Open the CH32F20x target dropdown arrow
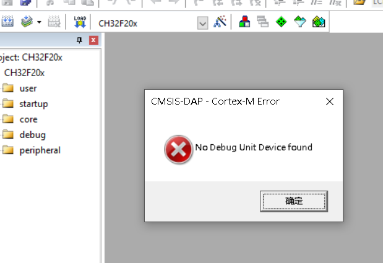The width and height of the screenshot is (383, 263). pos(202,23)
